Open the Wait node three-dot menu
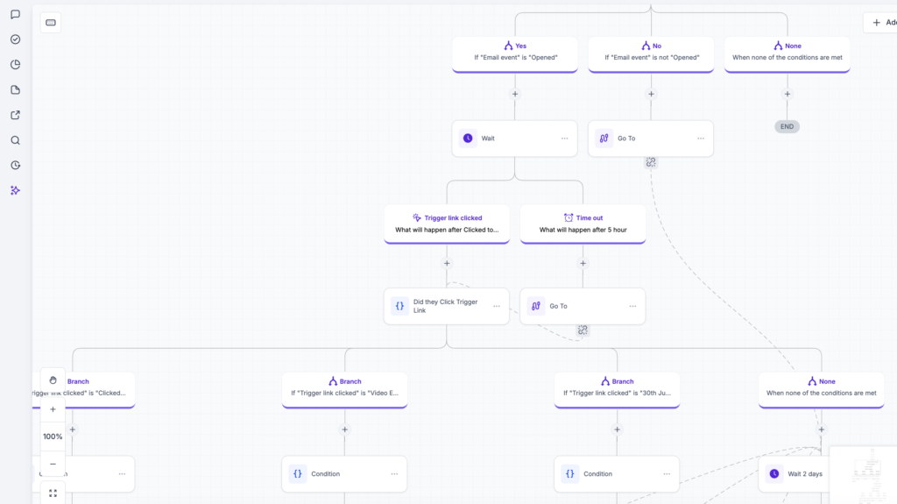This screenshot has width=897, height=504. pos(565,138)
